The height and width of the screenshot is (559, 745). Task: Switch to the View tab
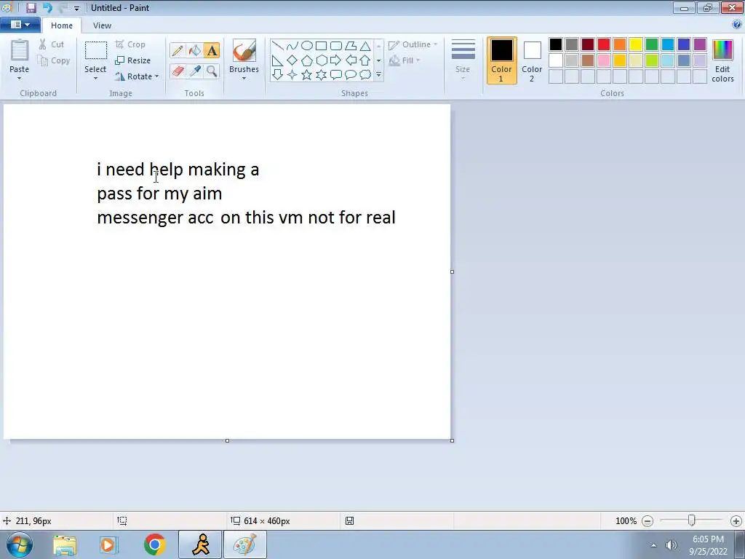click(102, 25)
